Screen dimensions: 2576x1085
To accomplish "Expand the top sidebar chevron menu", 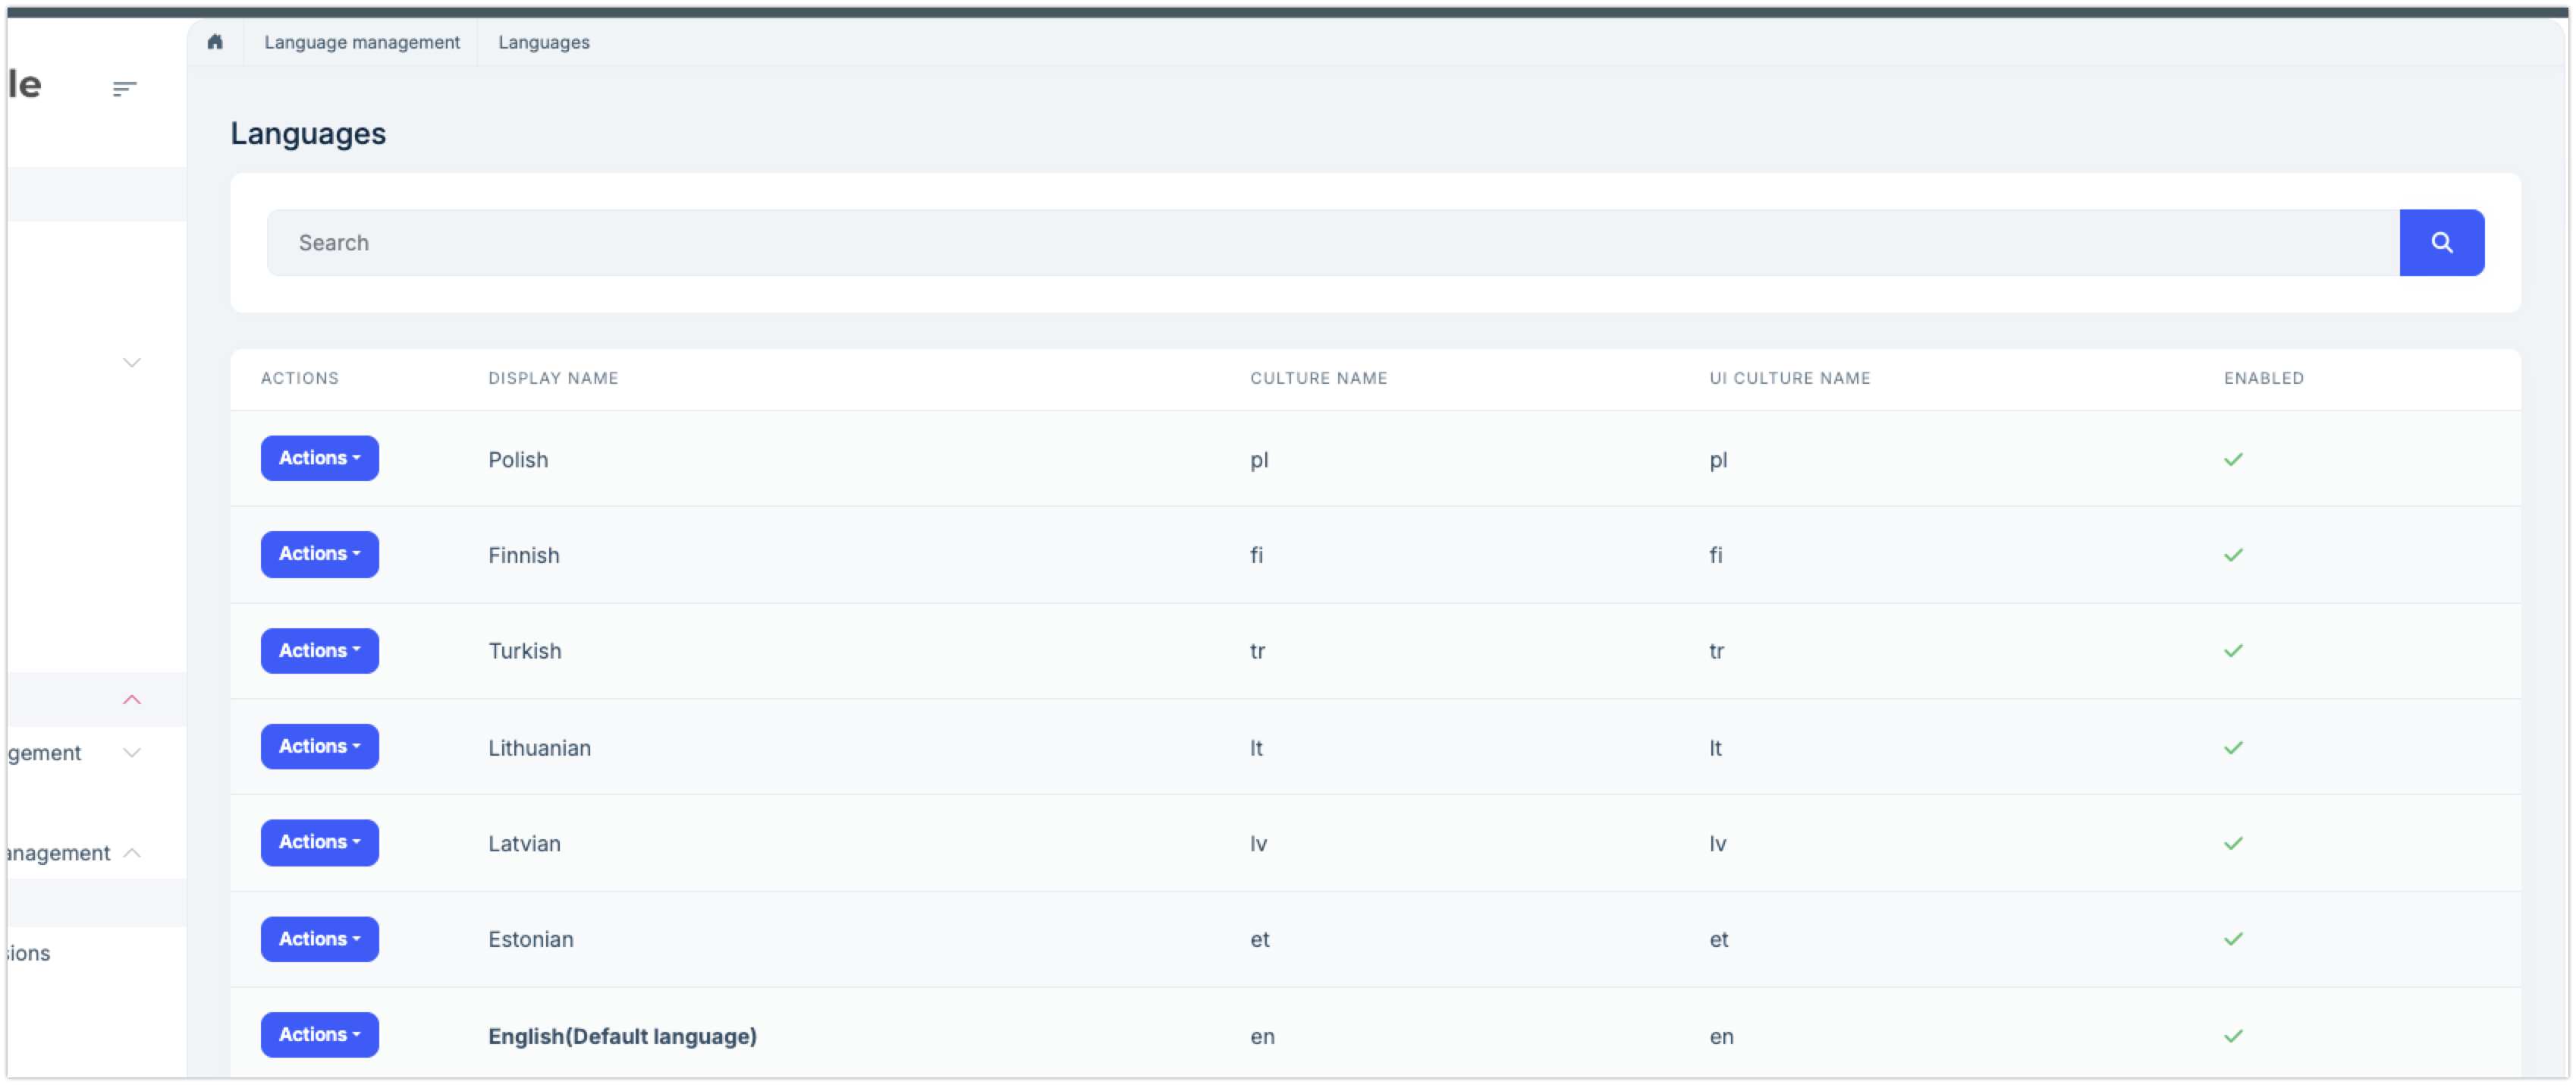I will pyautogui.click(x=131, y=363).
